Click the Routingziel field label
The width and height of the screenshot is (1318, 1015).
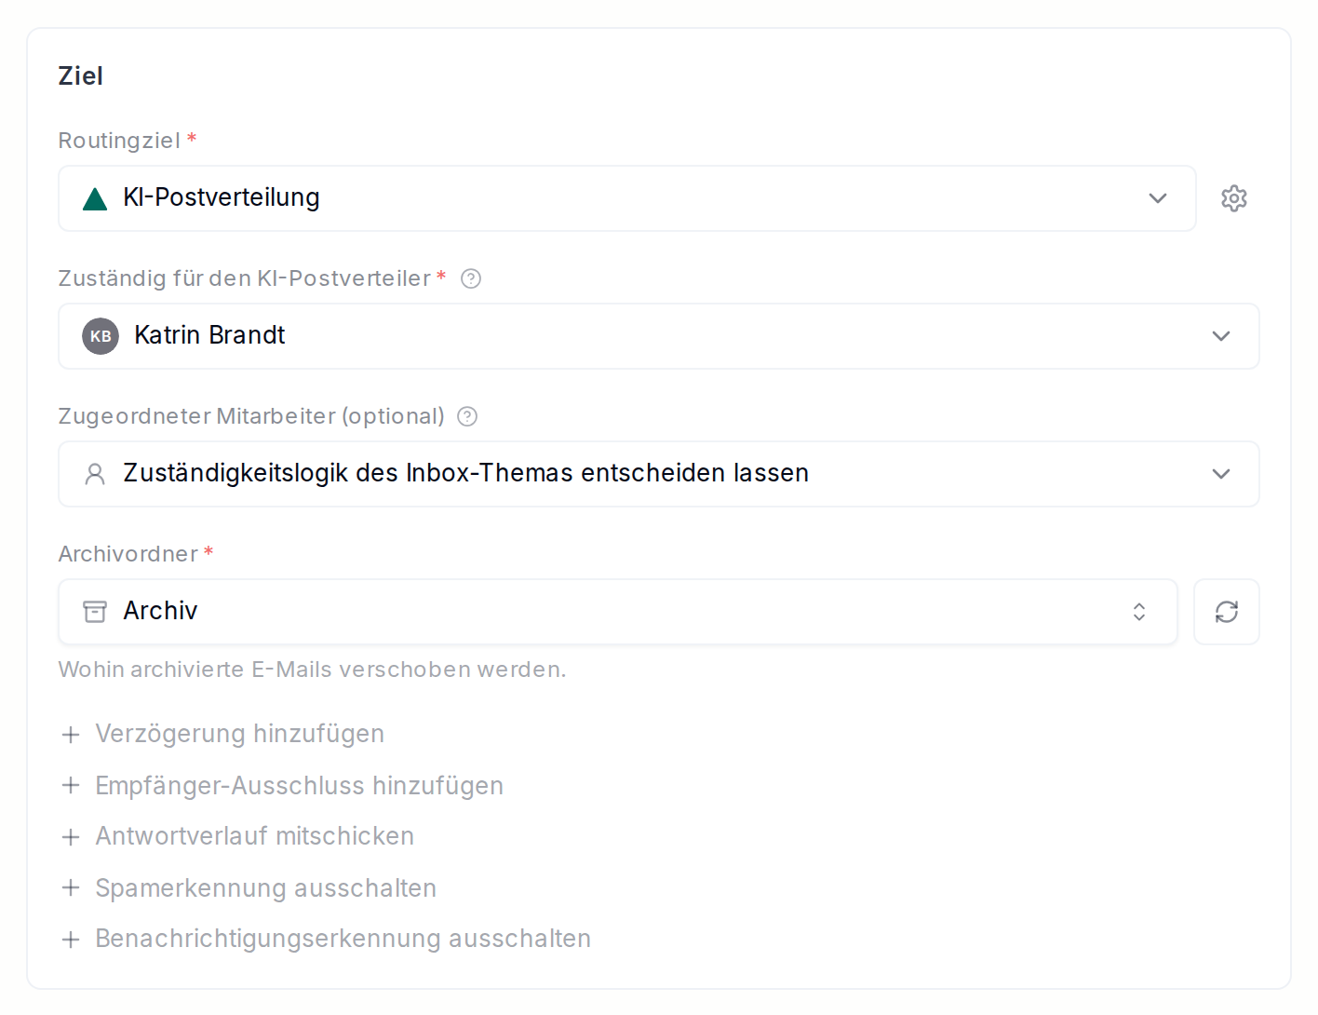point(119,141)
